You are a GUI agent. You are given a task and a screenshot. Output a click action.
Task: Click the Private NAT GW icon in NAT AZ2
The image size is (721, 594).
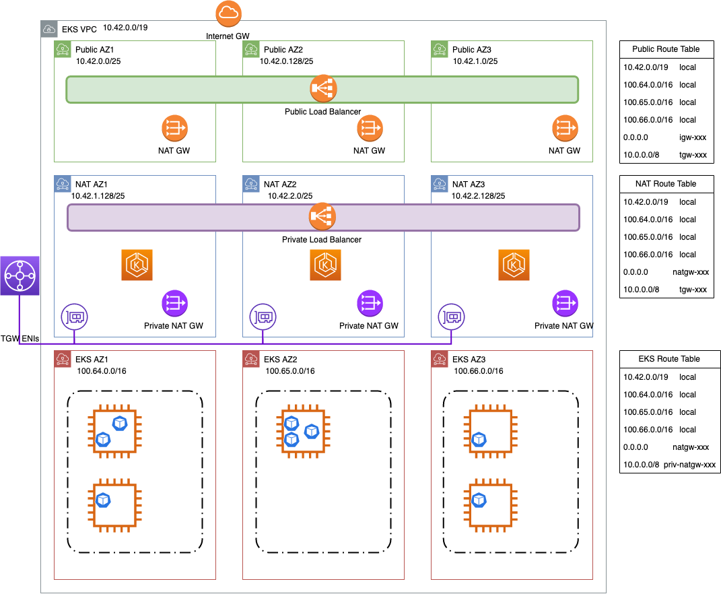coord(370,304)
